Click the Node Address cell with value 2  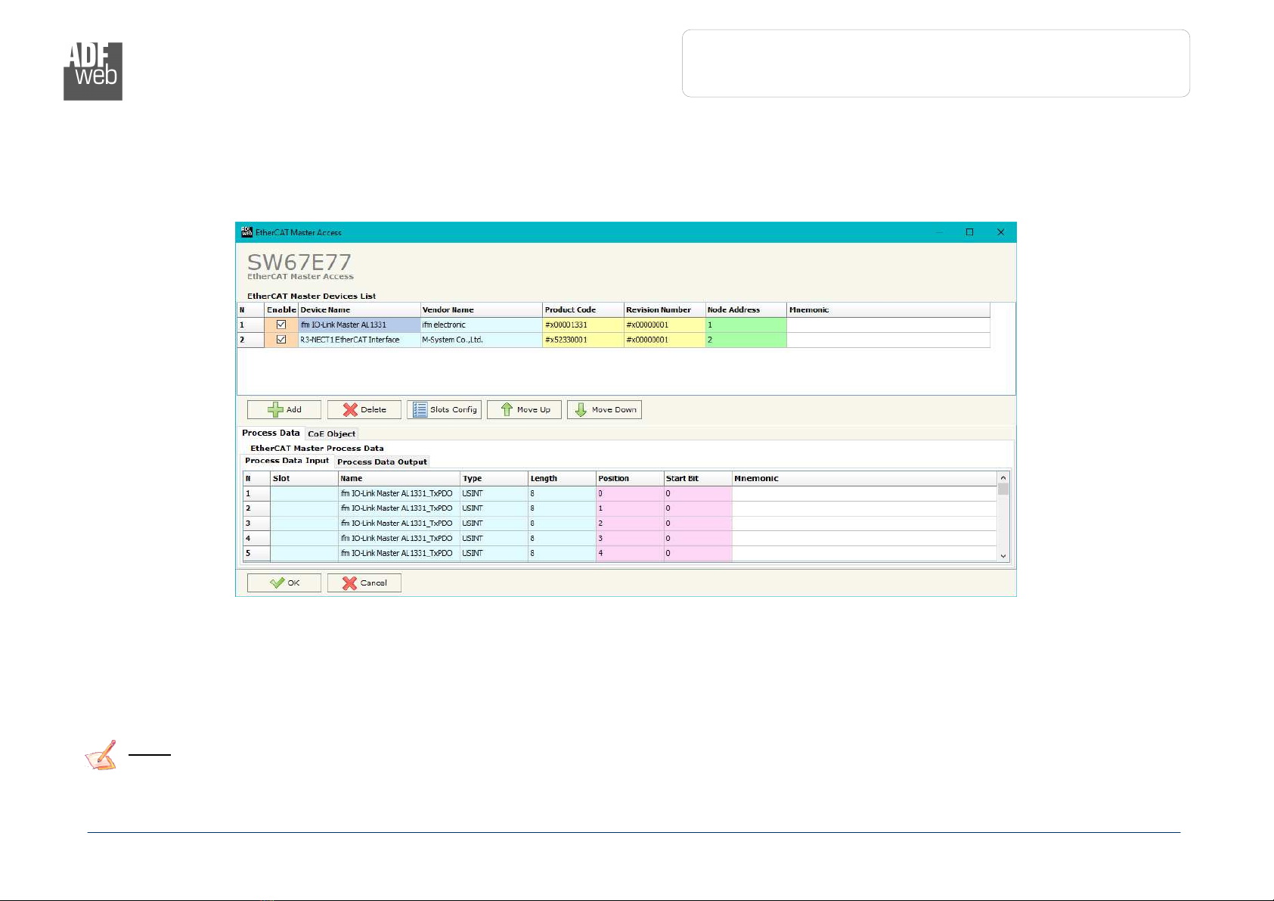[746, 340]
